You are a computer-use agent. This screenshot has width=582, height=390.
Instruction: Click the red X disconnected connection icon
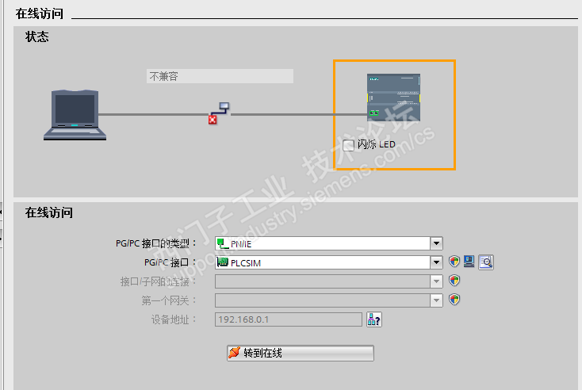tap(213, 120)
